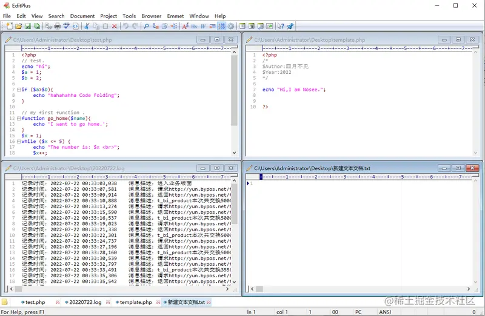Collapse the if block fold on line 7
The height and width of the screenshot is (316, 485).
pyautogui.click(x=19, y=90)
